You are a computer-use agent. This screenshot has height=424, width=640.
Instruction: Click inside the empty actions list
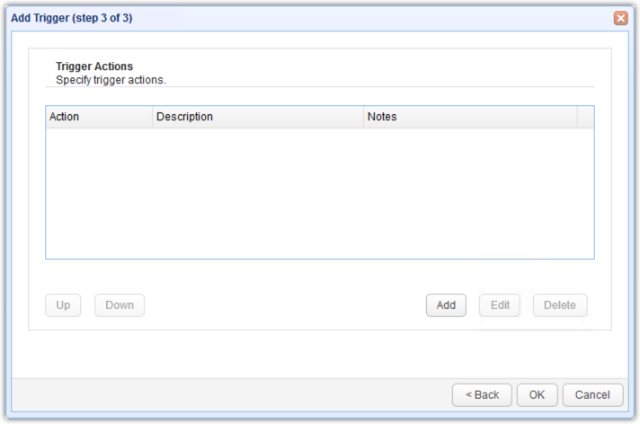319,193
